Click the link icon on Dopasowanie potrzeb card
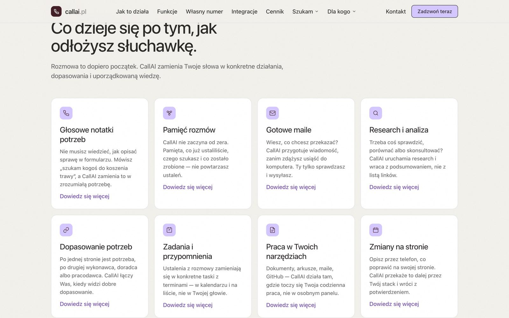Screen dimensions: 509x318 pyautogui.click(x=66, y=230)
